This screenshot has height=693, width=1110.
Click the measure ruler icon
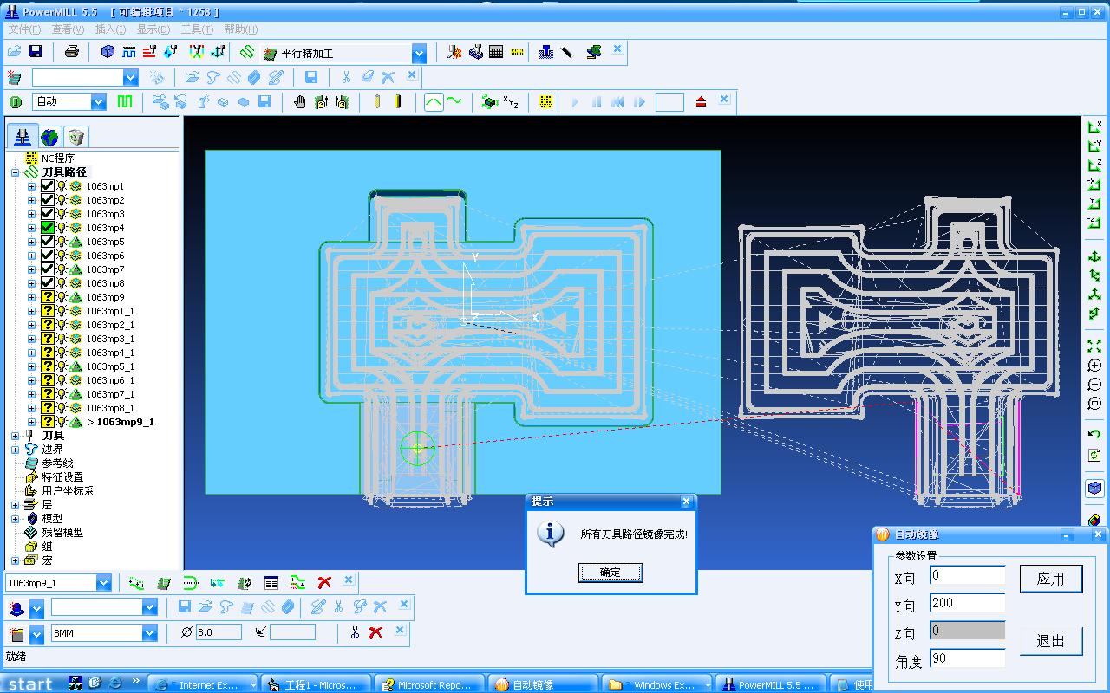click(x=518, y=52)
